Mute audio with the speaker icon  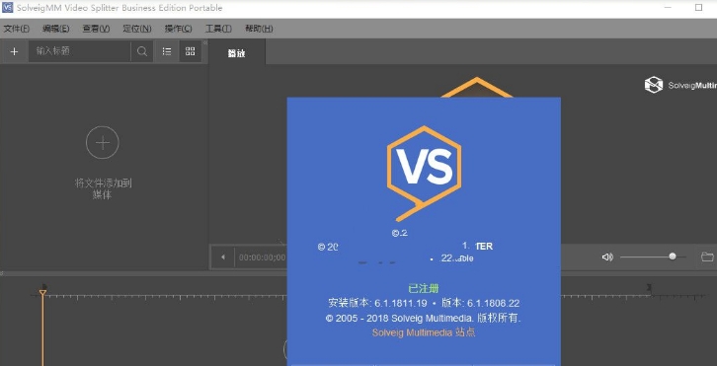[x=606, y=257]
